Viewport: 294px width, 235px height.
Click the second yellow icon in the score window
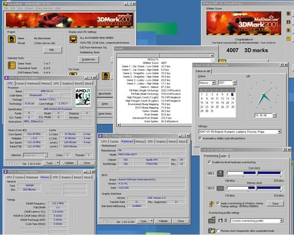(288, 22)
